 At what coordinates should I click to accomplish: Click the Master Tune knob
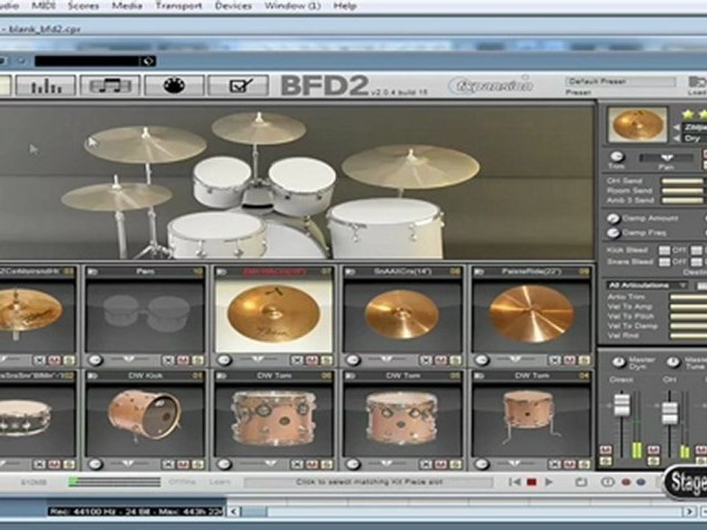pos(673,362)
